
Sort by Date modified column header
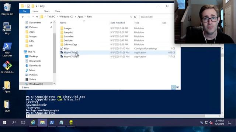click(x=121, y=23)
